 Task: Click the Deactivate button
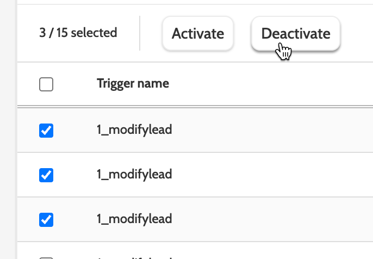coord(295,34)
